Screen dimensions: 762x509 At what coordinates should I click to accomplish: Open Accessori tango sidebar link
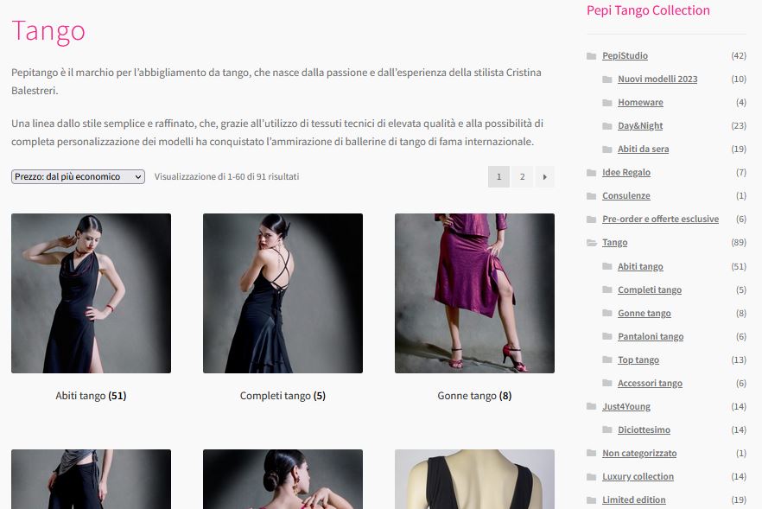[x=650, y=383]
